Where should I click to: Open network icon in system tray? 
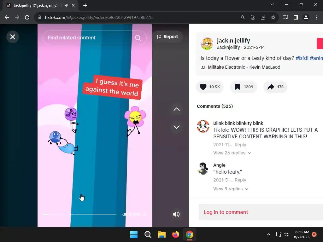[x=279, y=234]
